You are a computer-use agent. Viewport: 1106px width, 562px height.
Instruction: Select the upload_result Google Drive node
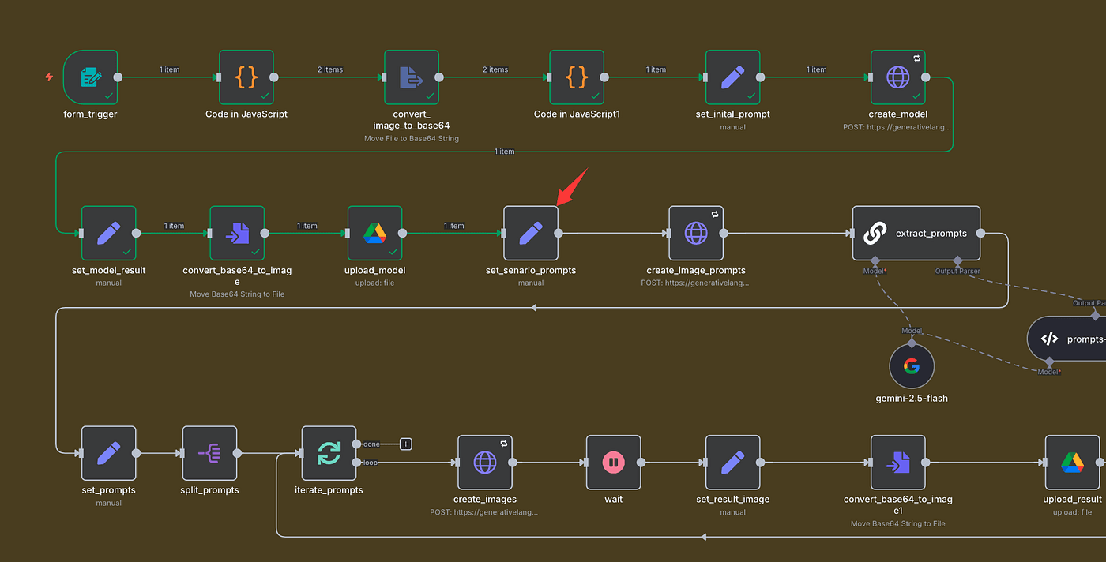point(1072,463)
